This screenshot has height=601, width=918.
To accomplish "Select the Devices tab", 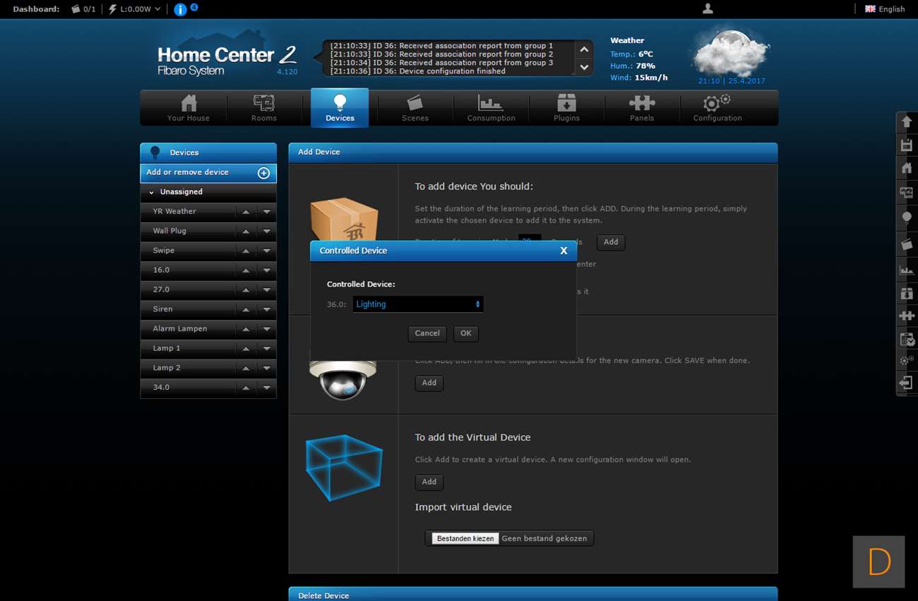I will point(340,108).
